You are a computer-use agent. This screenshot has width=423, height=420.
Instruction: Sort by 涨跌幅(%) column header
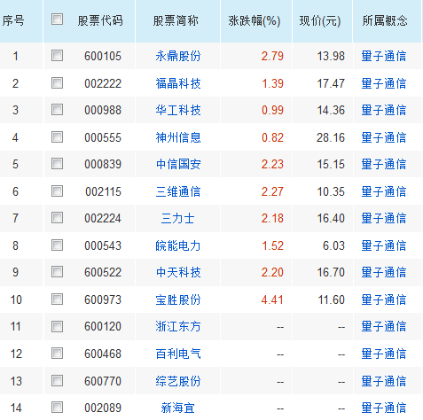click(255, 21)
